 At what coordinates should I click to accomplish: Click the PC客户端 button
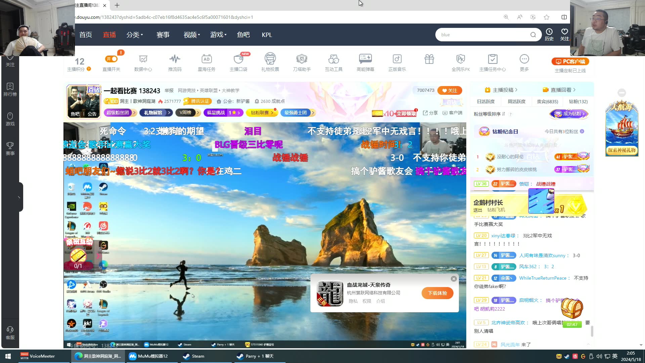pyautogui.click(x=570, y=62)
